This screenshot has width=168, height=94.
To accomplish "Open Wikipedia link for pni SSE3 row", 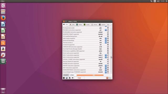I will click(x=106, y=30).
